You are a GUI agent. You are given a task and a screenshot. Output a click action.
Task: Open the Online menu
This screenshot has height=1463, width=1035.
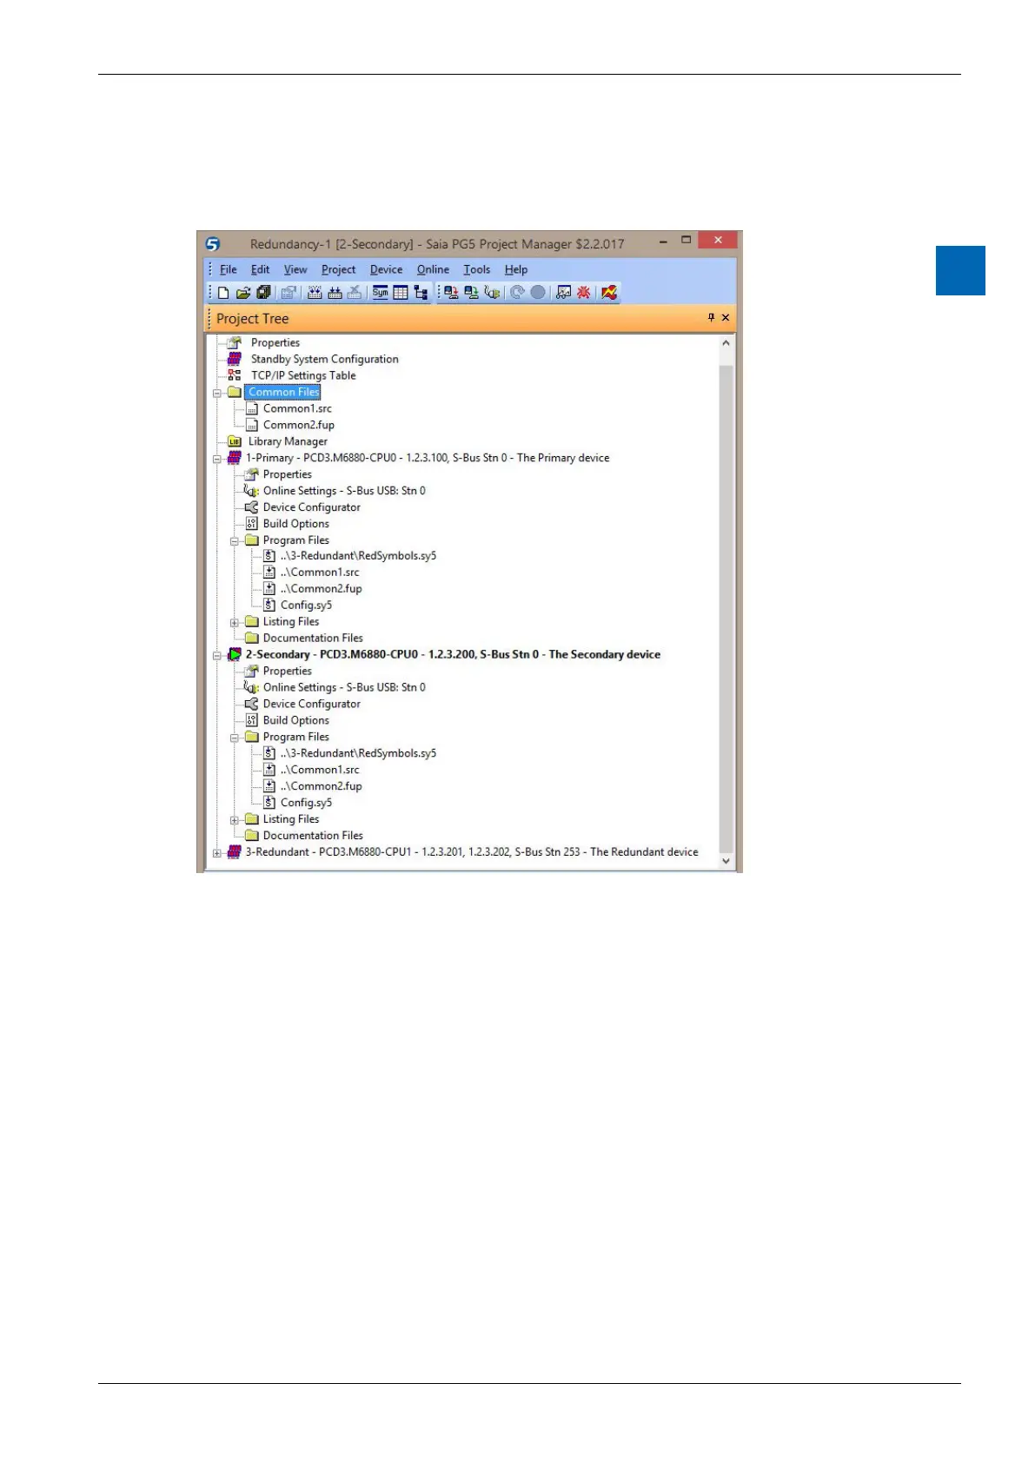(x=433, y=269)
